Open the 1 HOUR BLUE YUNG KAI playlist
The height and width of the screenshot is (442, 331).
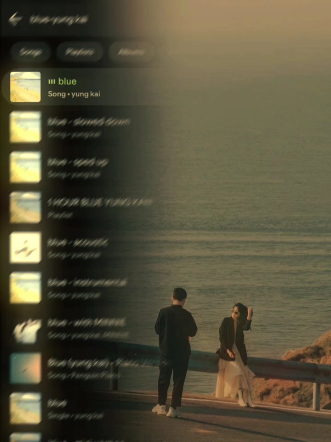(99, 207)
